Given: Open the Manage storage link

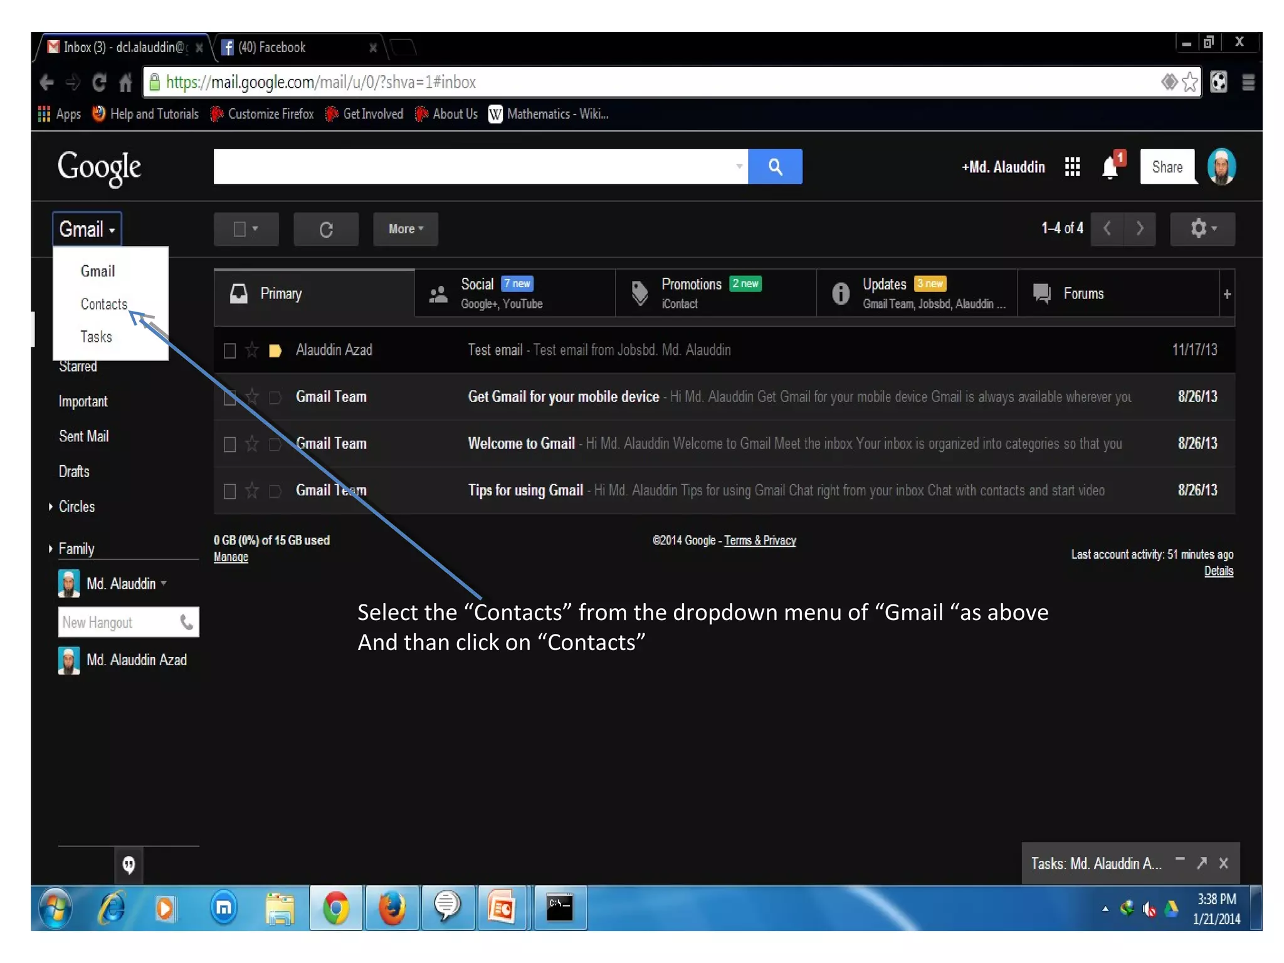Looking at the screenshot, I should pos(231,557).
